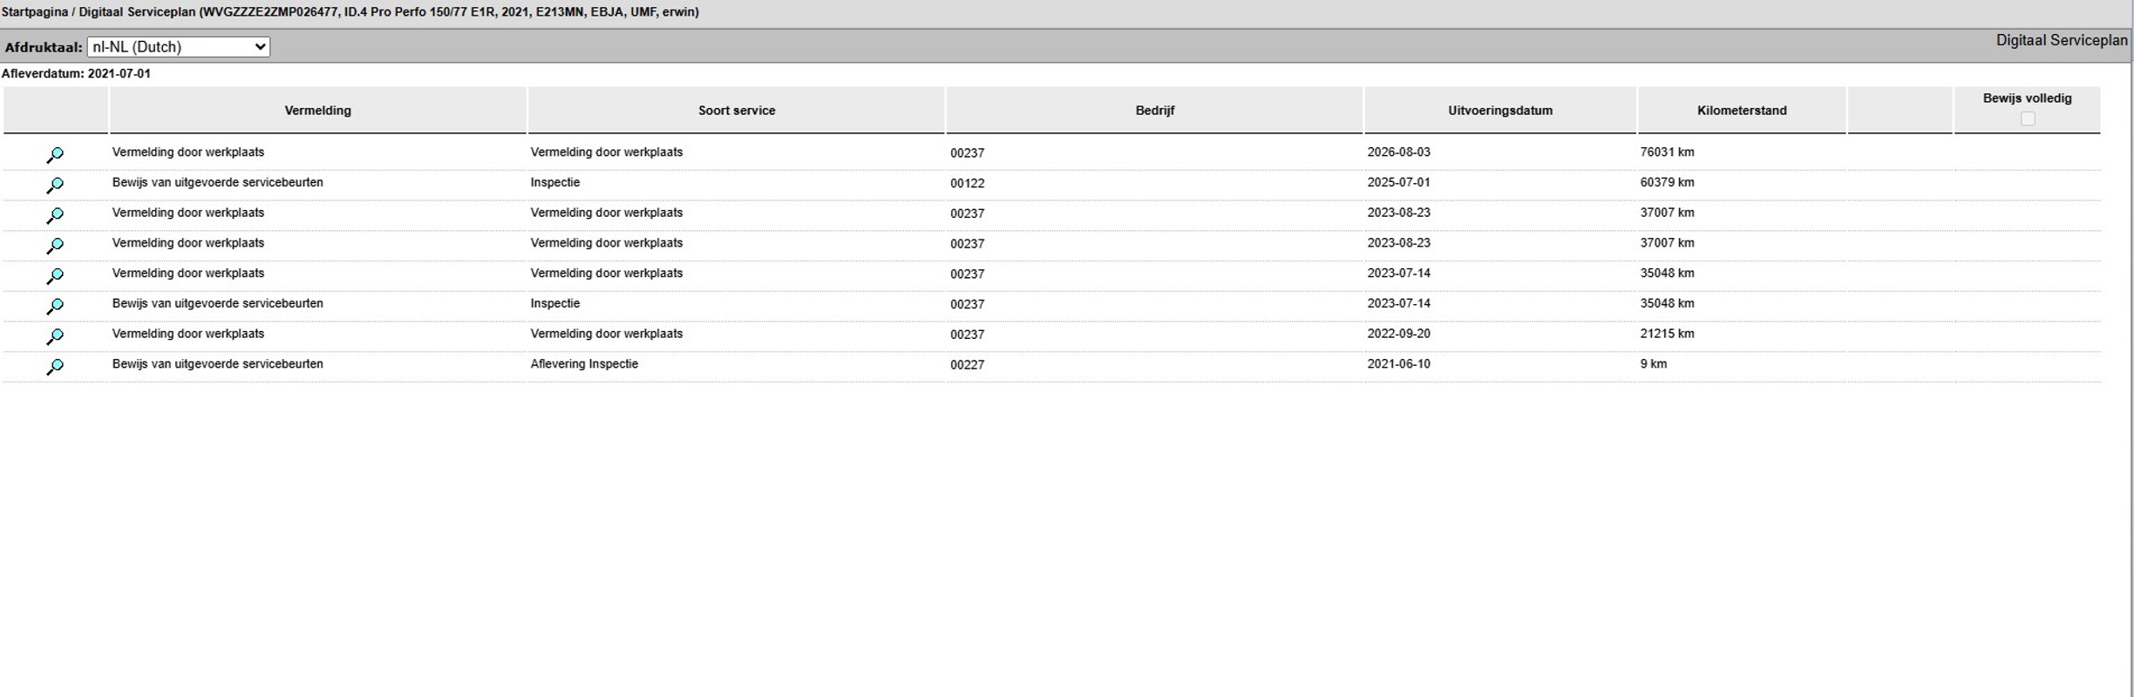Click the Bedrijf column header
Screen dimensions: 2134x697
pos(1155,111)
